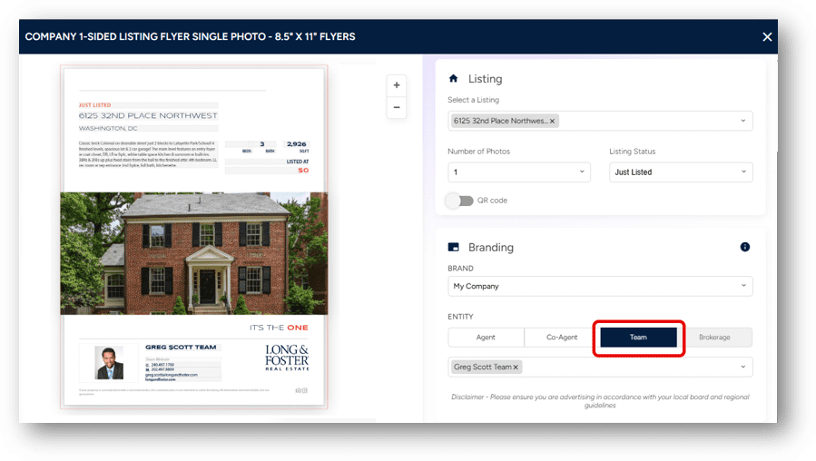Zoom out of the flyer preview
This screenshot has height=461, width=816.
click(x=396, y=107)
